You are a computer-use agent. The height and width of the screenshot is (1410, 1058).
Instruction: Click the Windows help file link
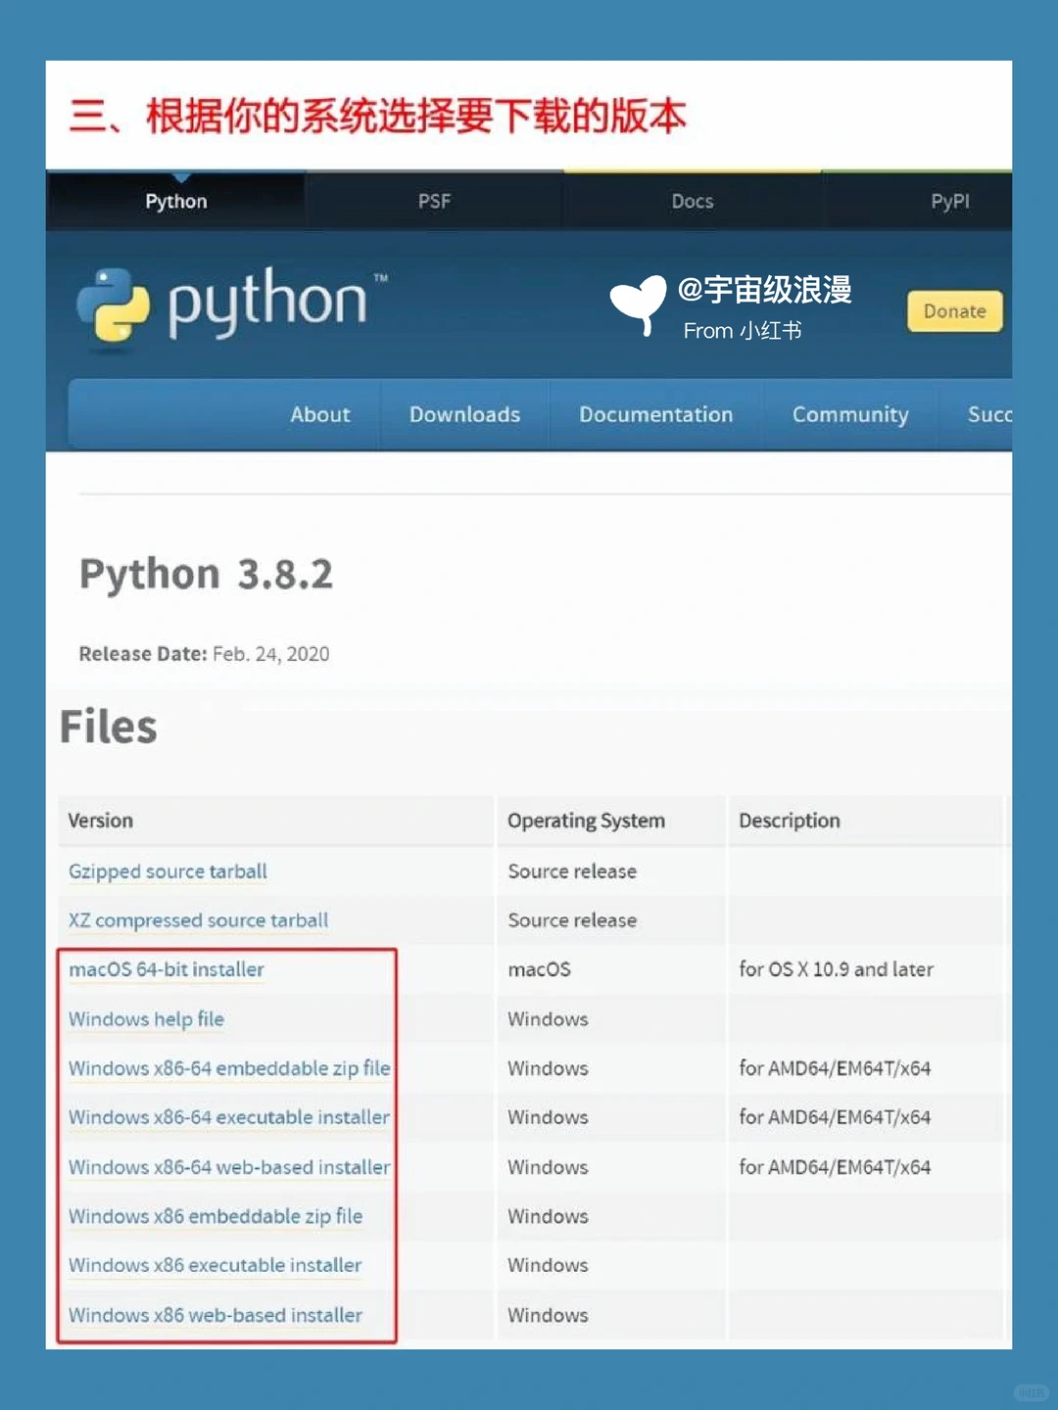click(x=145, y=1019)
